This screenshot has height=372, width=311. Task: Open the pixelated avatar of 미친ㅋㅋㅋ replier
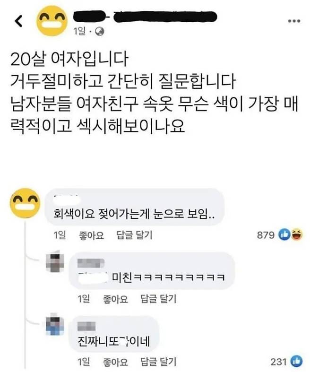point(55,263)
